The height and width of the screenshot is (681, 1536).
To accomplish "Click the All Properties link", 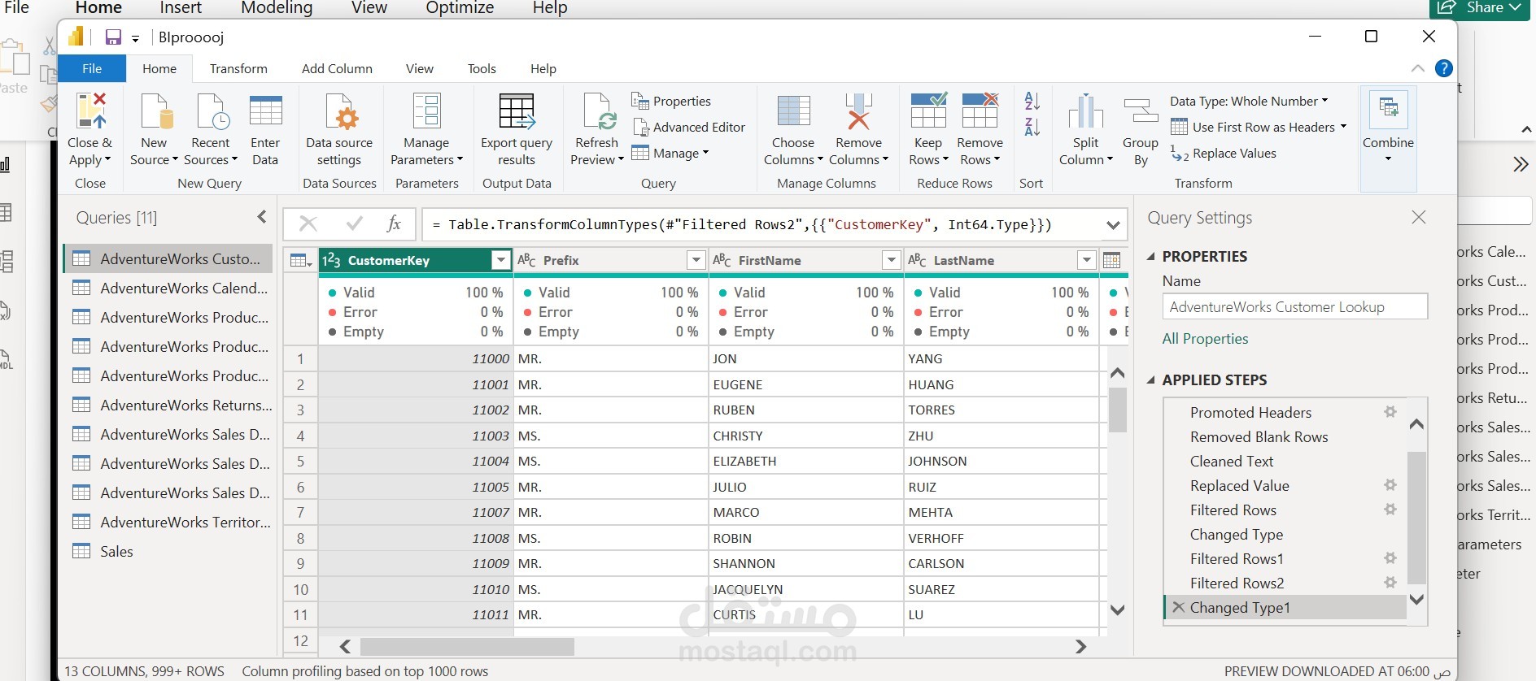I will (1205, 339).
